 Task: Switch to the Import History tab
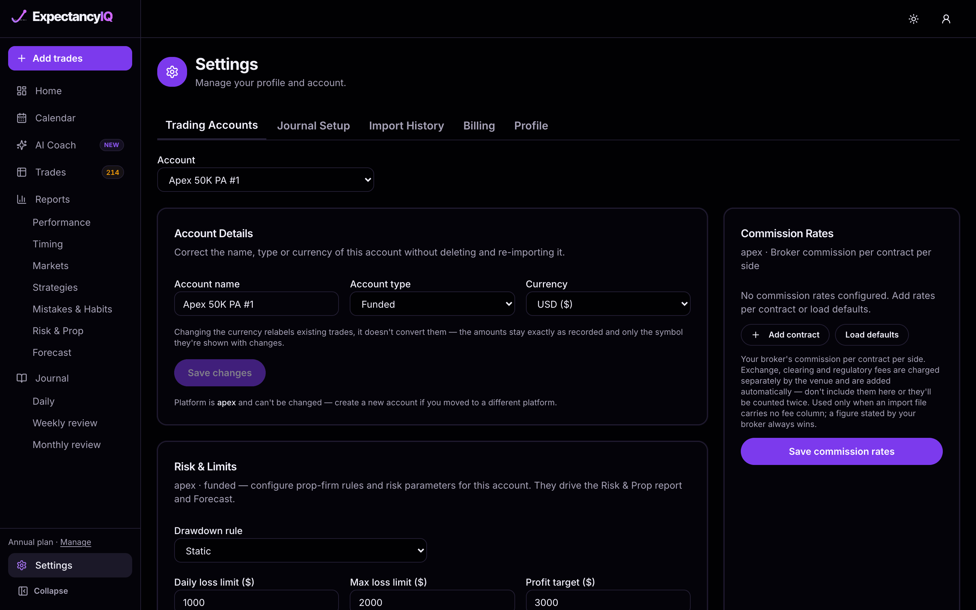(x=407, y=126)
